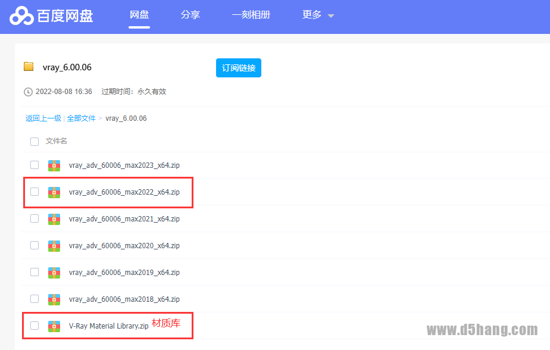Check the box for vray_adv_60006_max2022_x64.zip

pos(35,192)
